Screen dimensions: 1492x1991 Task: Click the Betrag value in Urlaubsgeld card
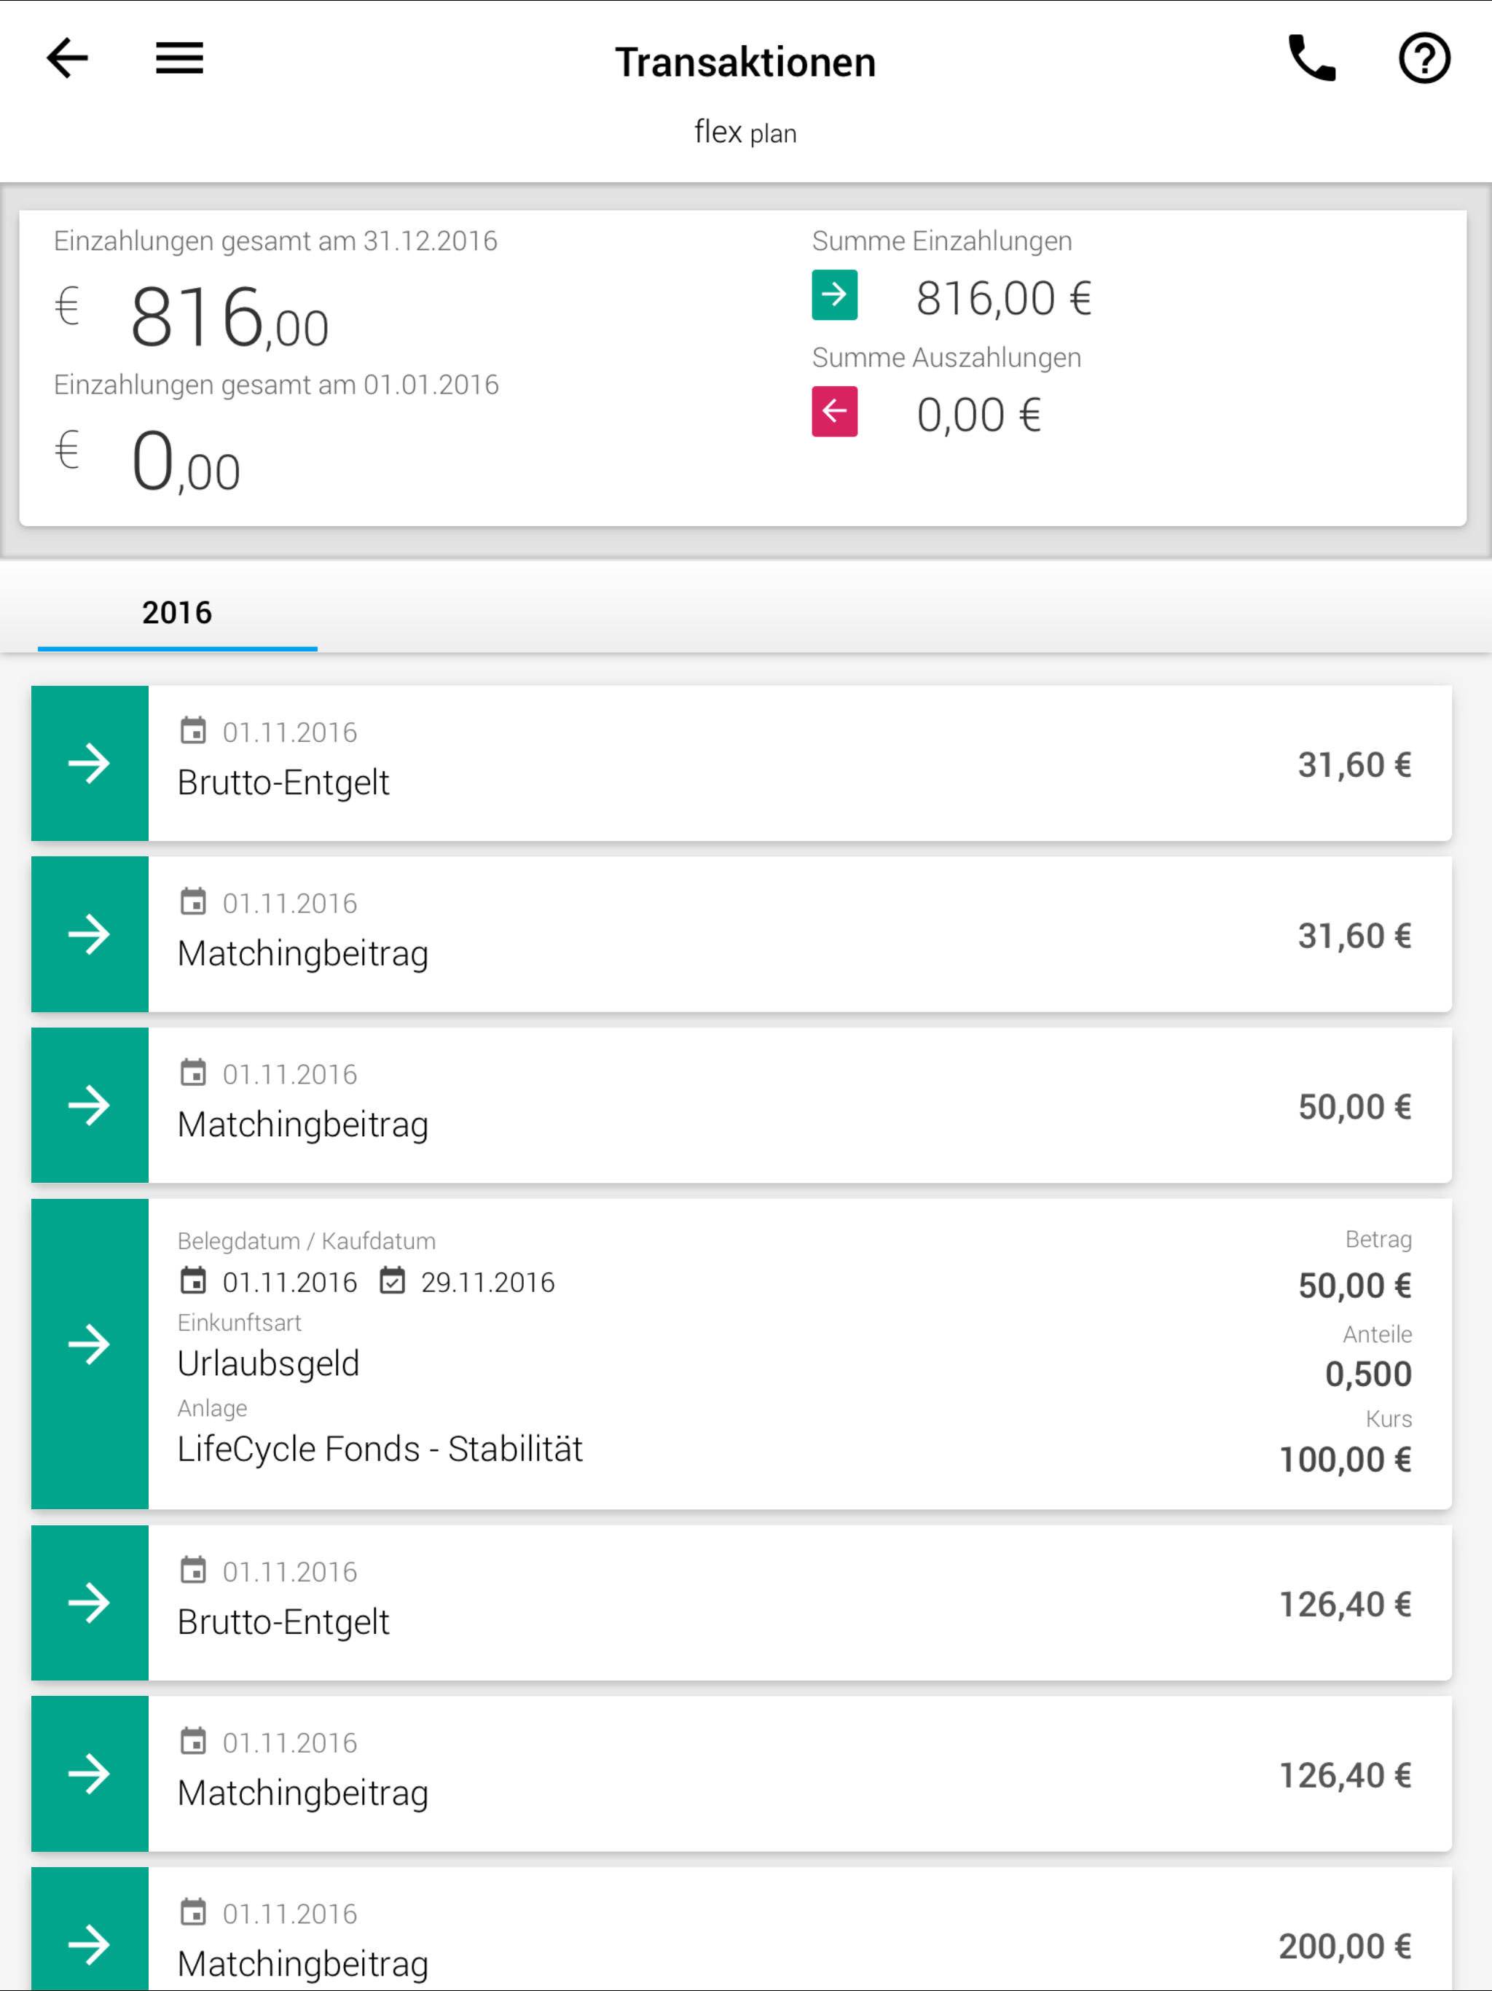(x=1354, y=1286)
